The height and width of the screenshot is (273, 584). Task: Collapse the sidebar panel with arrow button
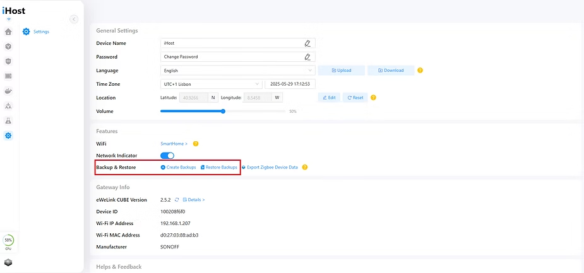74,19
